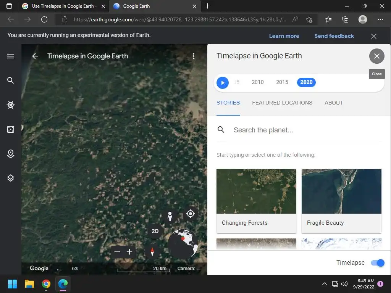
Task: Open a new browser tab
Action: tap(207, 6)
